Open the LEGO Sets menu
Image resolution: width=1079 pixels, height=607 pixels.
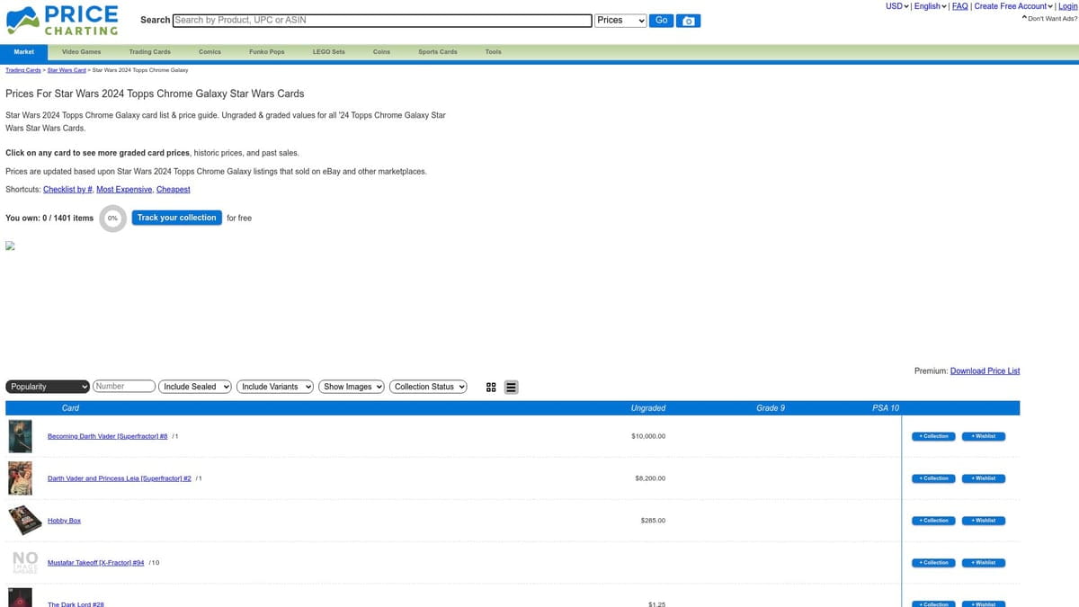(328, 52)
